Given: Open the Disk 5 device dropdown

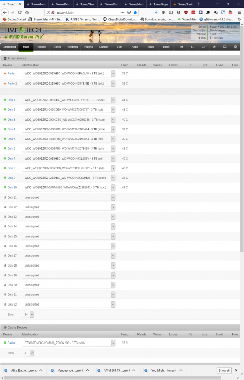Looking at the screenshot, I should (113, 139).
